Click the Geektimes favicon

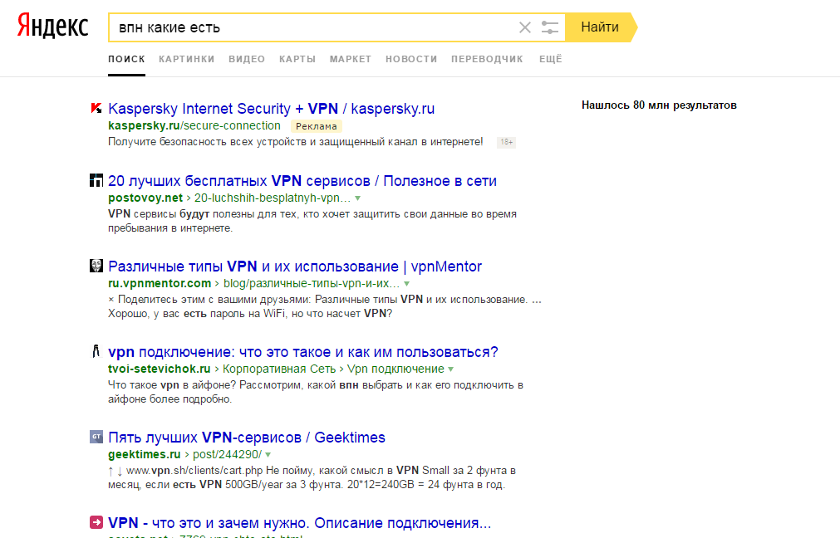coord(96,437)
